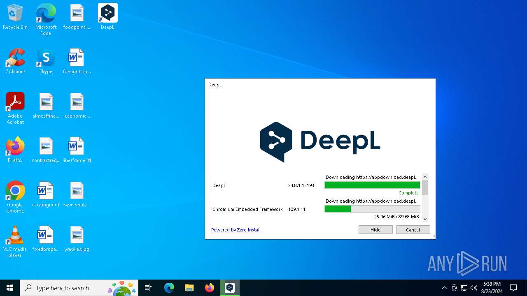Select the contractreg image file icon
This screenshot has width=527, height=296.
[46, 150]
